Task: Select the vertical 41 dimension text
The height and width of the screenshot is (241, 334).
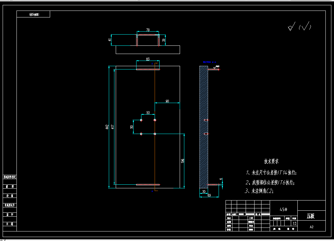Action: (109, 40)
